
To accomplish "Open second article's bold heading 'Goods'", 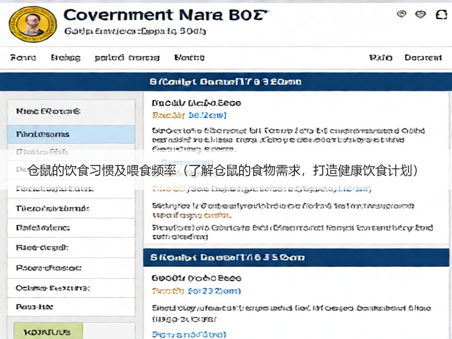I will (196, 278).
